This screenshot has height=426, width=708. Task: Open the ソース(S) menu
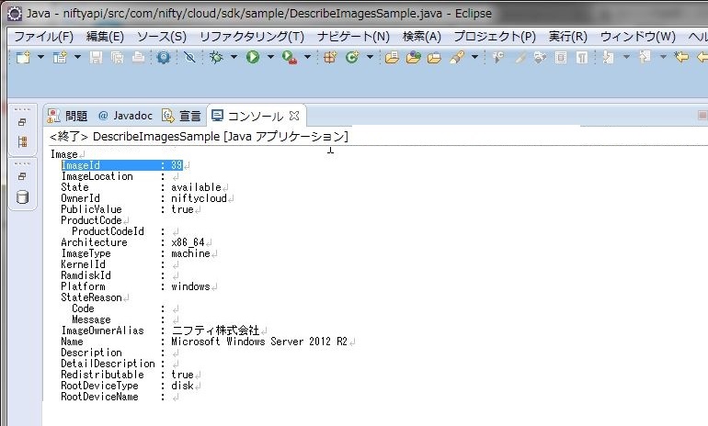coord(162,36)
